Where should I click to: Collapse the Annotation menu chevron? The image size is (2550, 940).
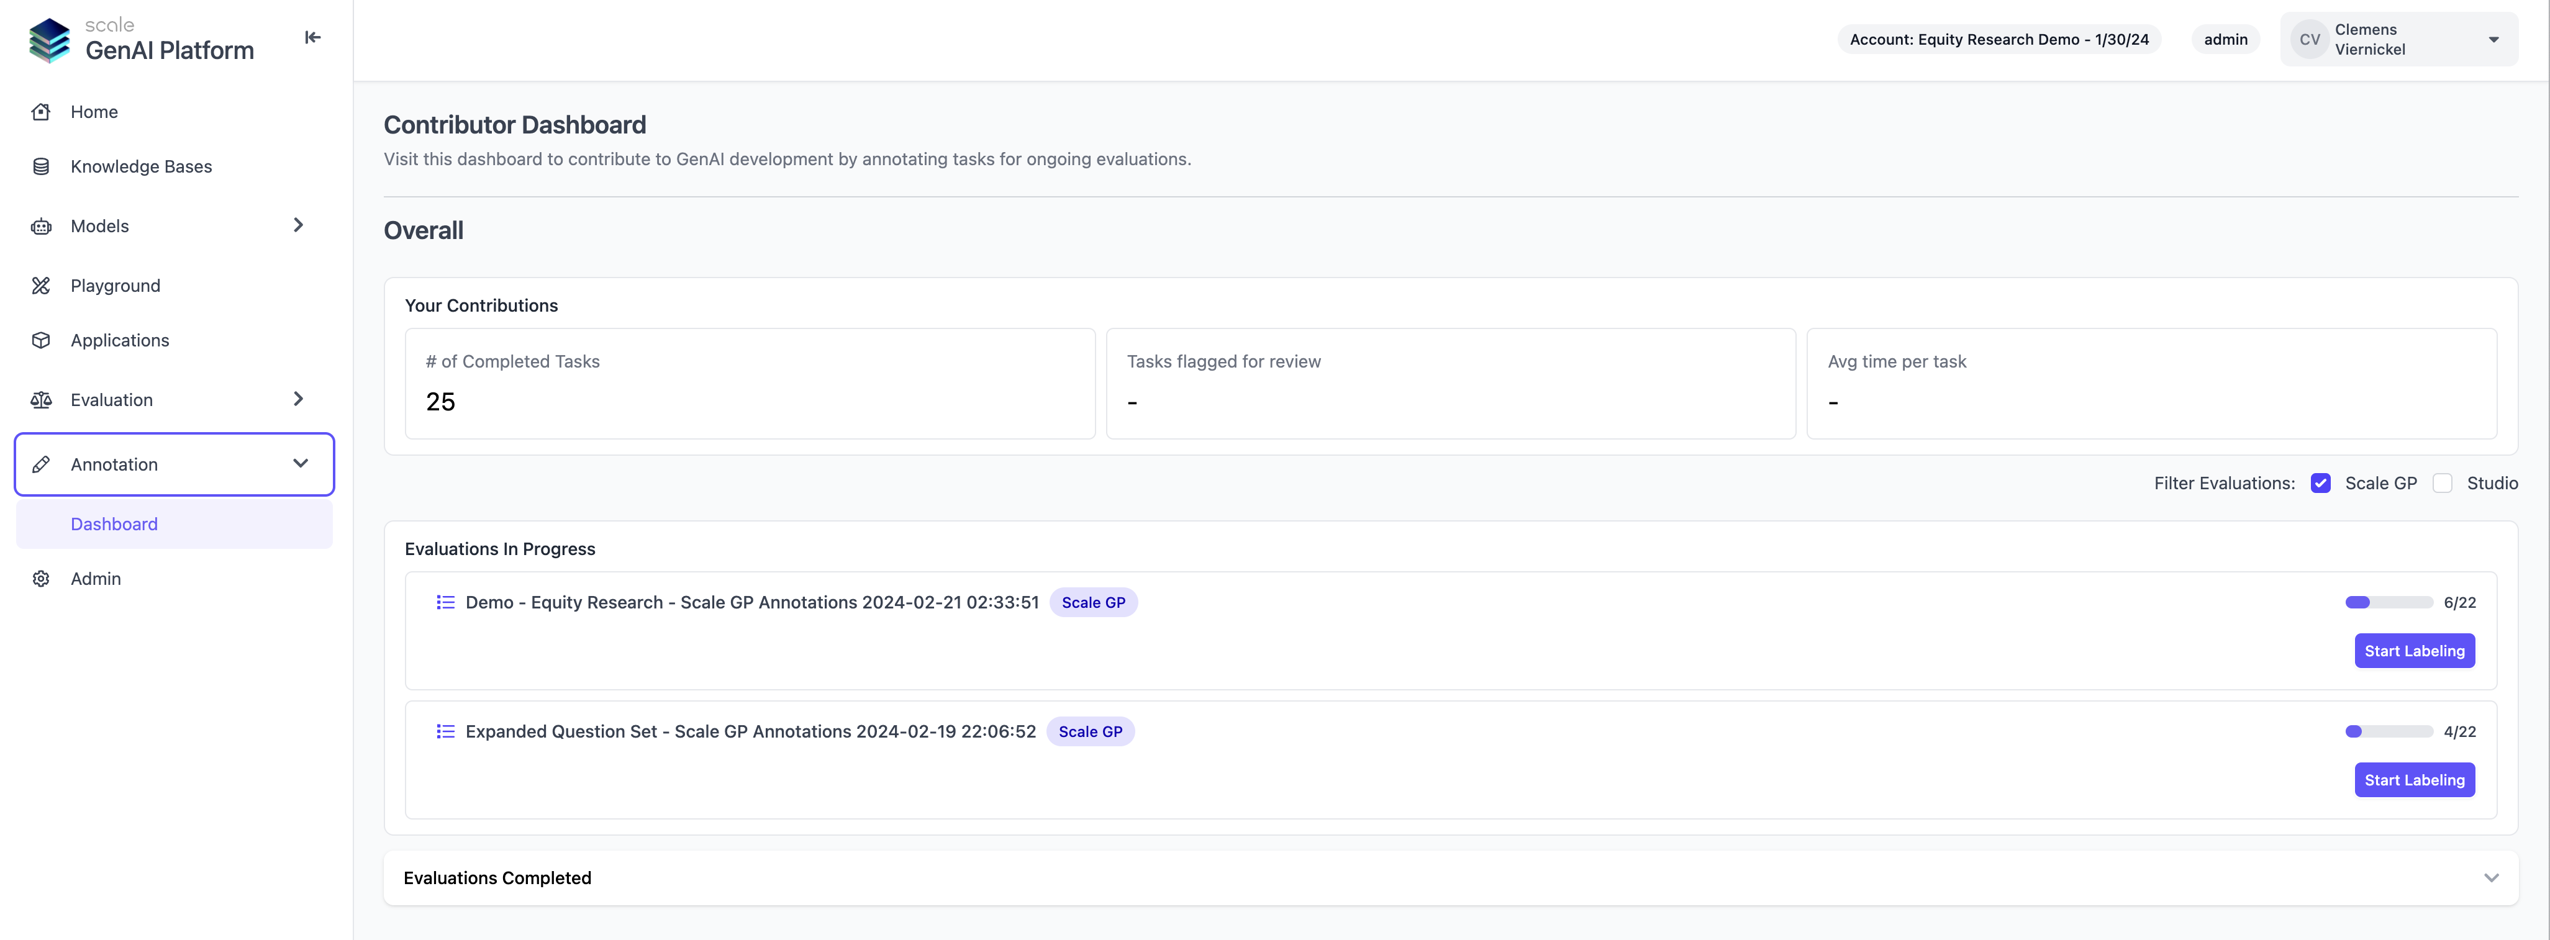click(x=300, y=464)
